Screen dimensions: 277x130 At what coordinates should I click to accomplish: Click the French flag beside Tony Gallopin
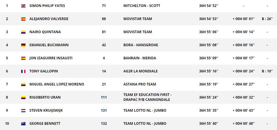pyautogui.click(x=23, y=71)
